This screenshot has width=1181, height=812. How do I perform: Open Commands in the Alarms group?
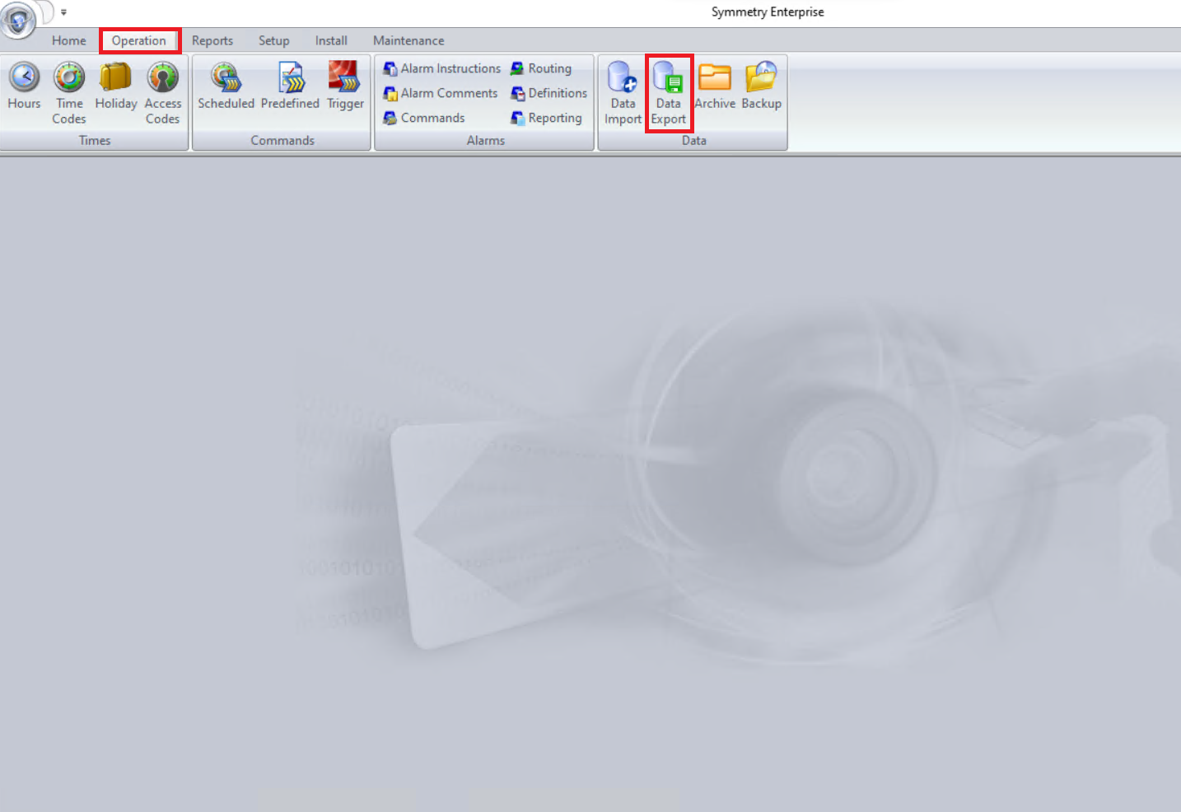pyautogui.click(x=424, y=118)
